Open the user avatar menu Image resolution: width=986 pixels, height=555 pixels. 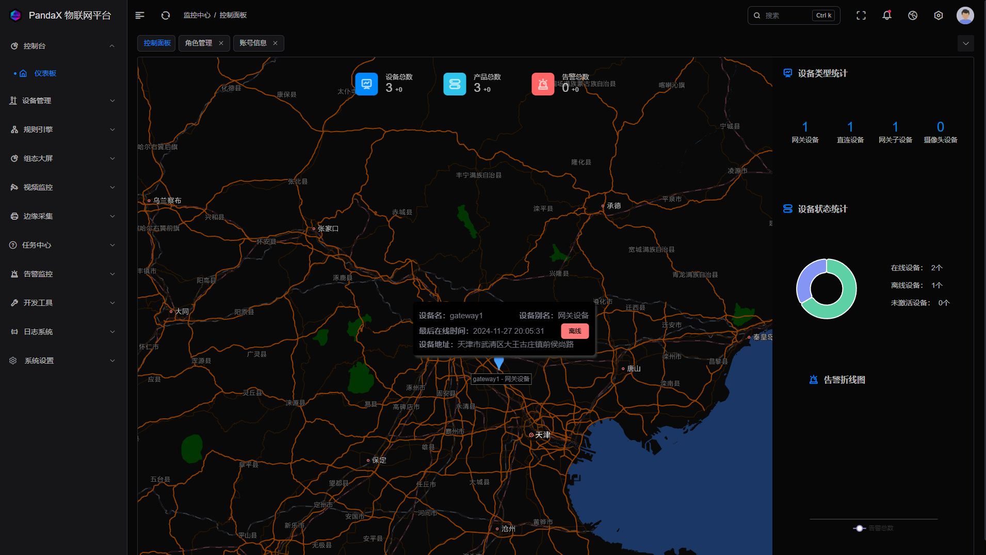pos(965,15)
